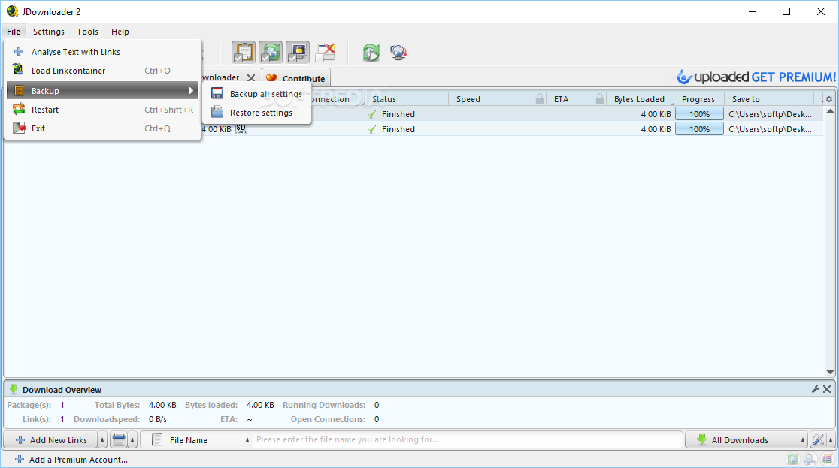This screenshot has height=468, width=839.
Task: Click the uploaded GET PREMIUM banner
Action: 756,77
